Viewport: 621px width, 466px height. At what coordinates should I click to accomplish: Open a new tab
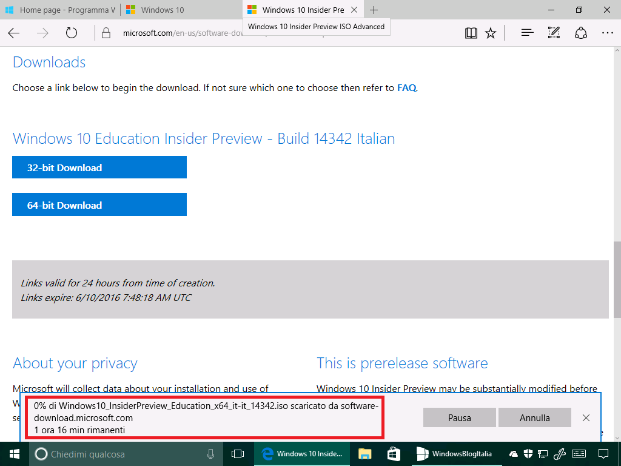coord(374,10)
